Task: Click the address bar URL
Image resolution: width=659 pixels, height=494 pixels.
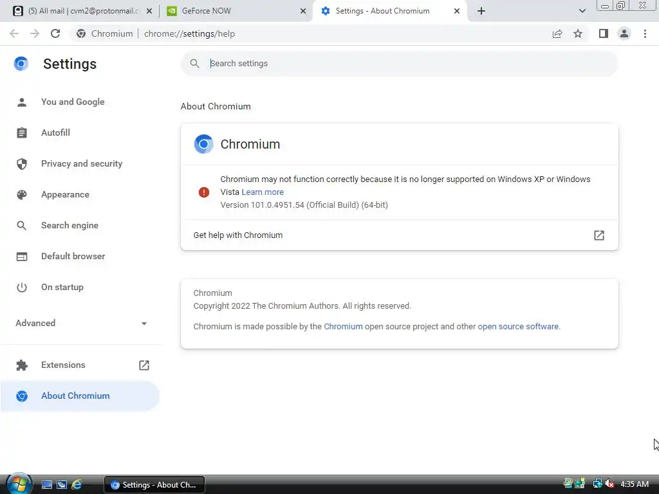Action: pos(189,33)
